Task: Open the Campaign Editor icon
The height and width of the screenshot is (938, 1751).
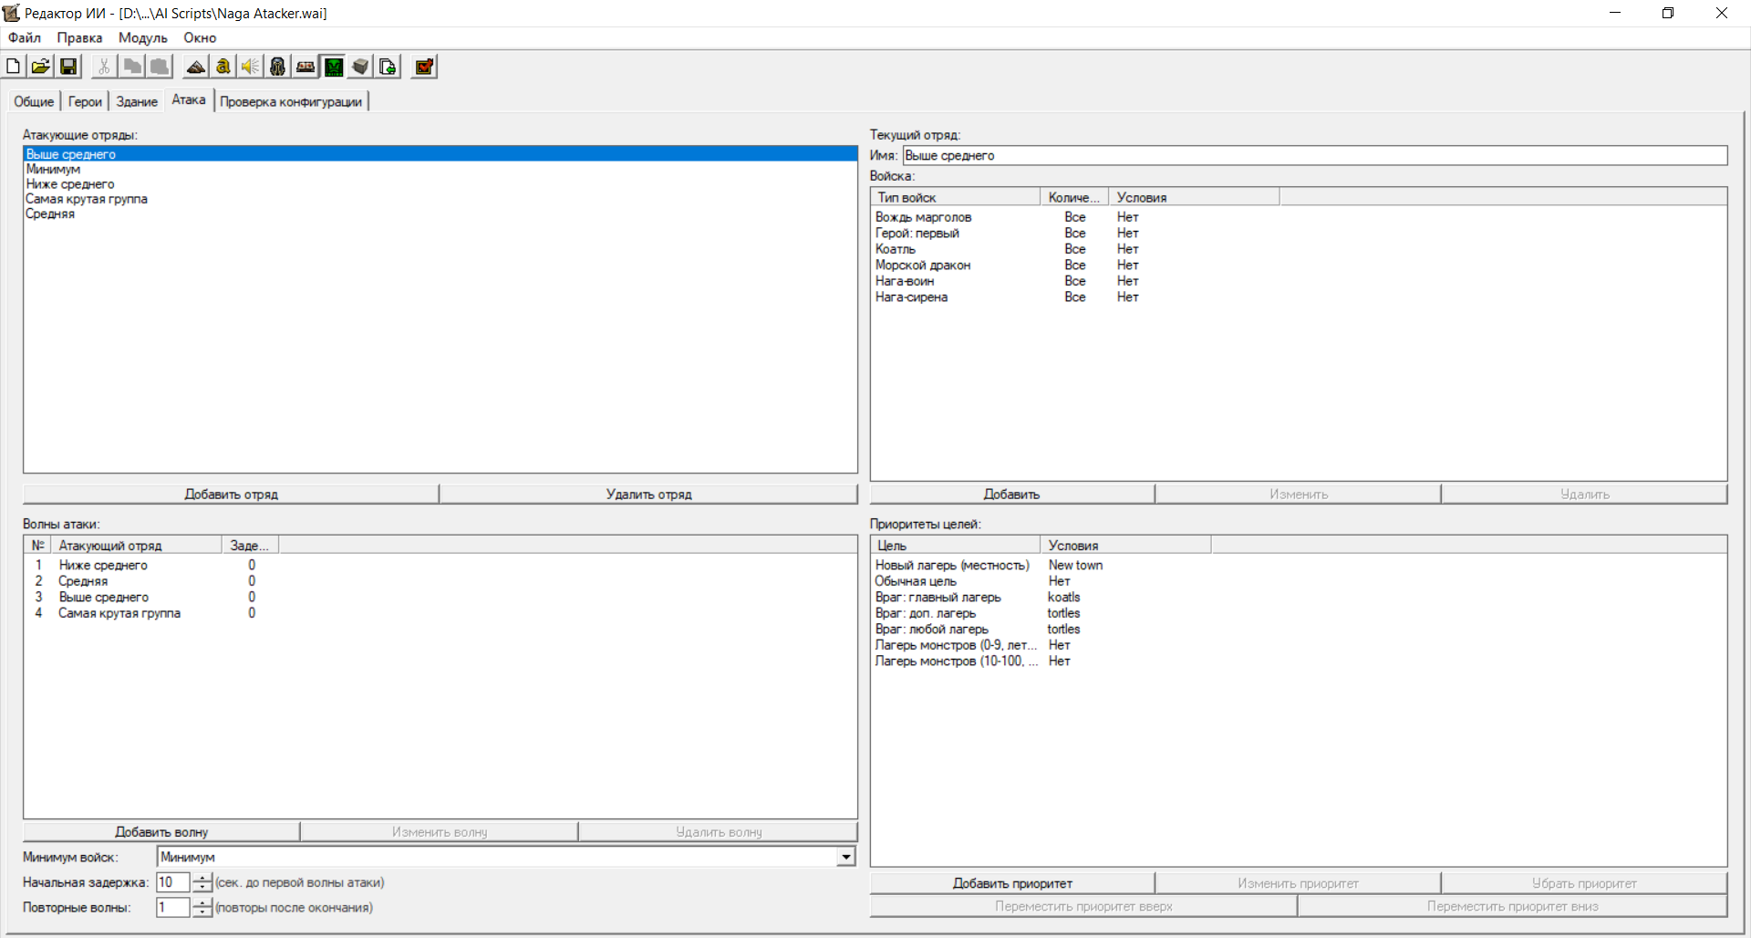Action: 306,67
